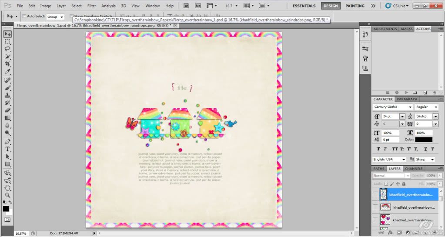Click the text Color swatch in Character panel
Screen dimensions: 445x237
tap(423, 140)
